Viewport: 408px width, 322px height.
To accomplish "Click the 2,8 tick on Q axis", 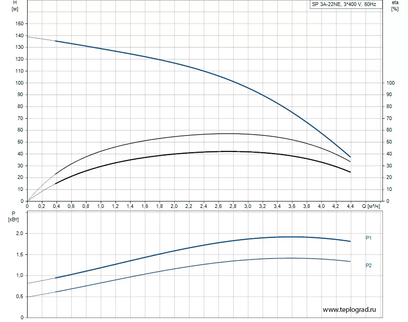I will coord(233,207).
